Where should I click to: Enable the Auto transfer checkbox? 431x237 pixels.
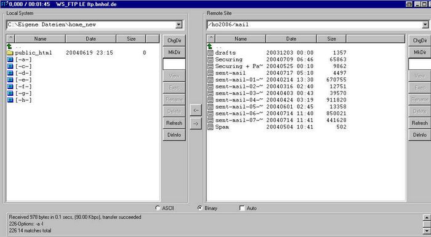242,208
